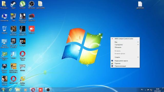Select the Fraps desktop shortcut
The width and height of the screenshot is (164, 92).
point(13,17)
